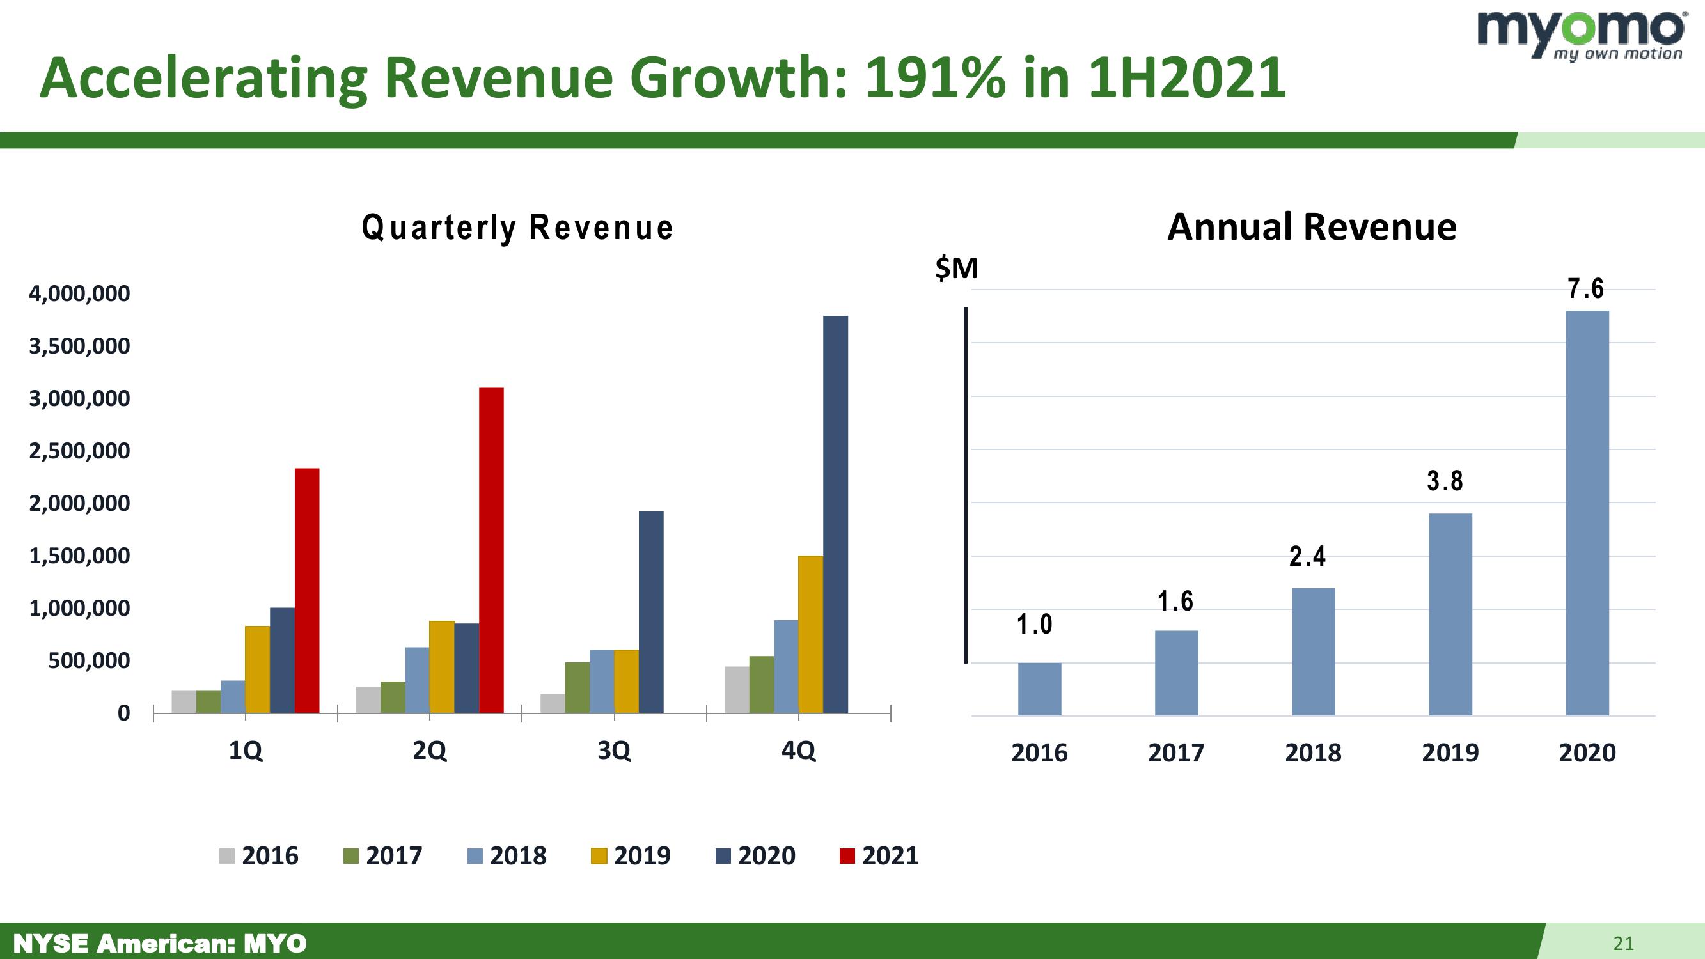
Task: Click the '2,500,000' y-axis value
Action: 79,451
